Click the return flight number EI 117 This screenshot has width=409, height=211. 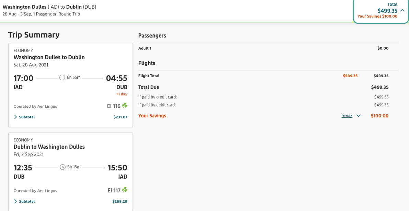[114, 190]
